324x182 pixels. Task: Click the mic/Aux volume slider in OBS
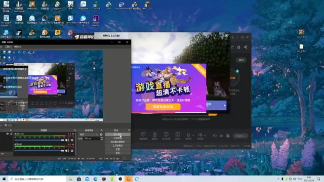pos(39,140)
